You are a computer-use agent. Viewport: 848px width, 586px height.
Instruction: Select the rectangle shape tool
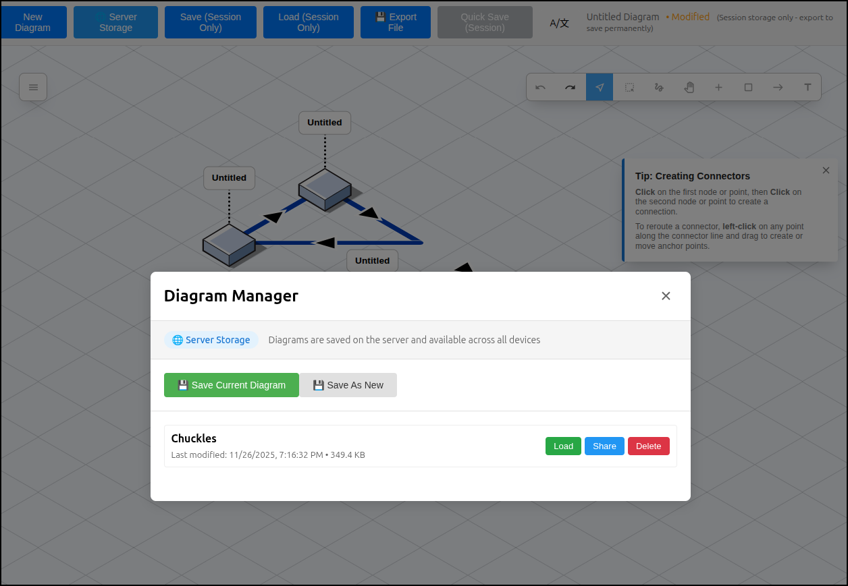pyautogui.click(x=748, y=88)
